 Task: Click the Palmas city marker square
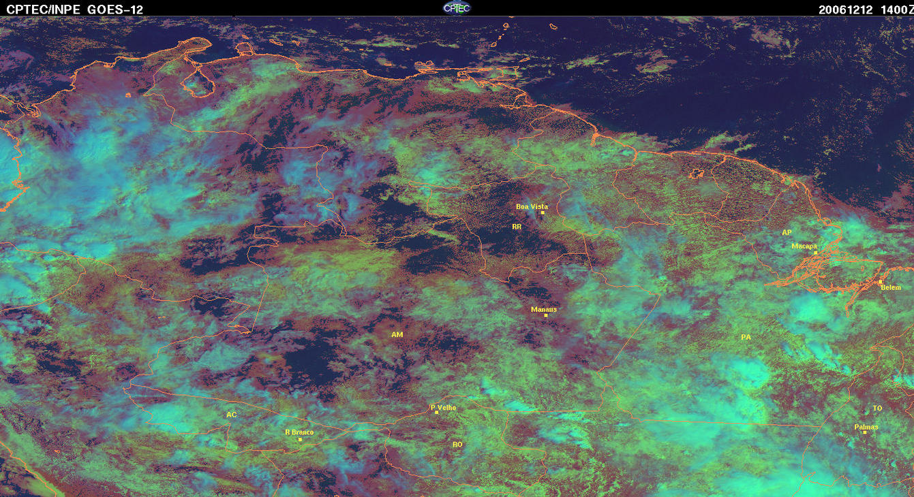coord(864,432)
